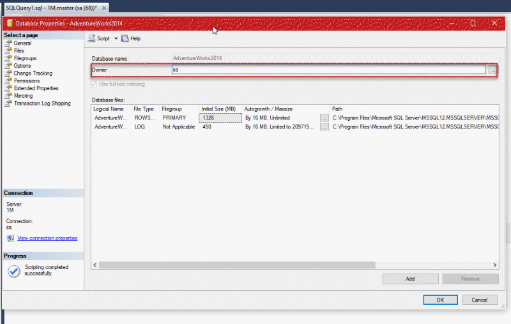Click the ROWS file logical name cell
The image size is (511, 324).
tap(111, 118)
